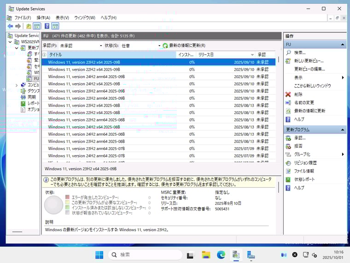The height and width of the screenshot is (263, 350).
Task: Click the red X 削除 icon
Action: tap(288, 94)
